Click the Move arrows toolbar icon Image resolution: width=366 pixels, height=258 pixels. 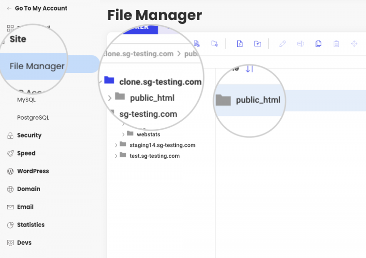[x=354, y=44]
